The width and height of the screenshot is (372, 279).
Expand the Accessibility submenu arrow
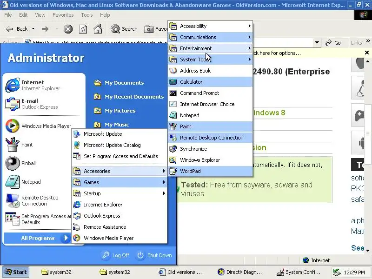pyautogui.click(x=249, y=26)
